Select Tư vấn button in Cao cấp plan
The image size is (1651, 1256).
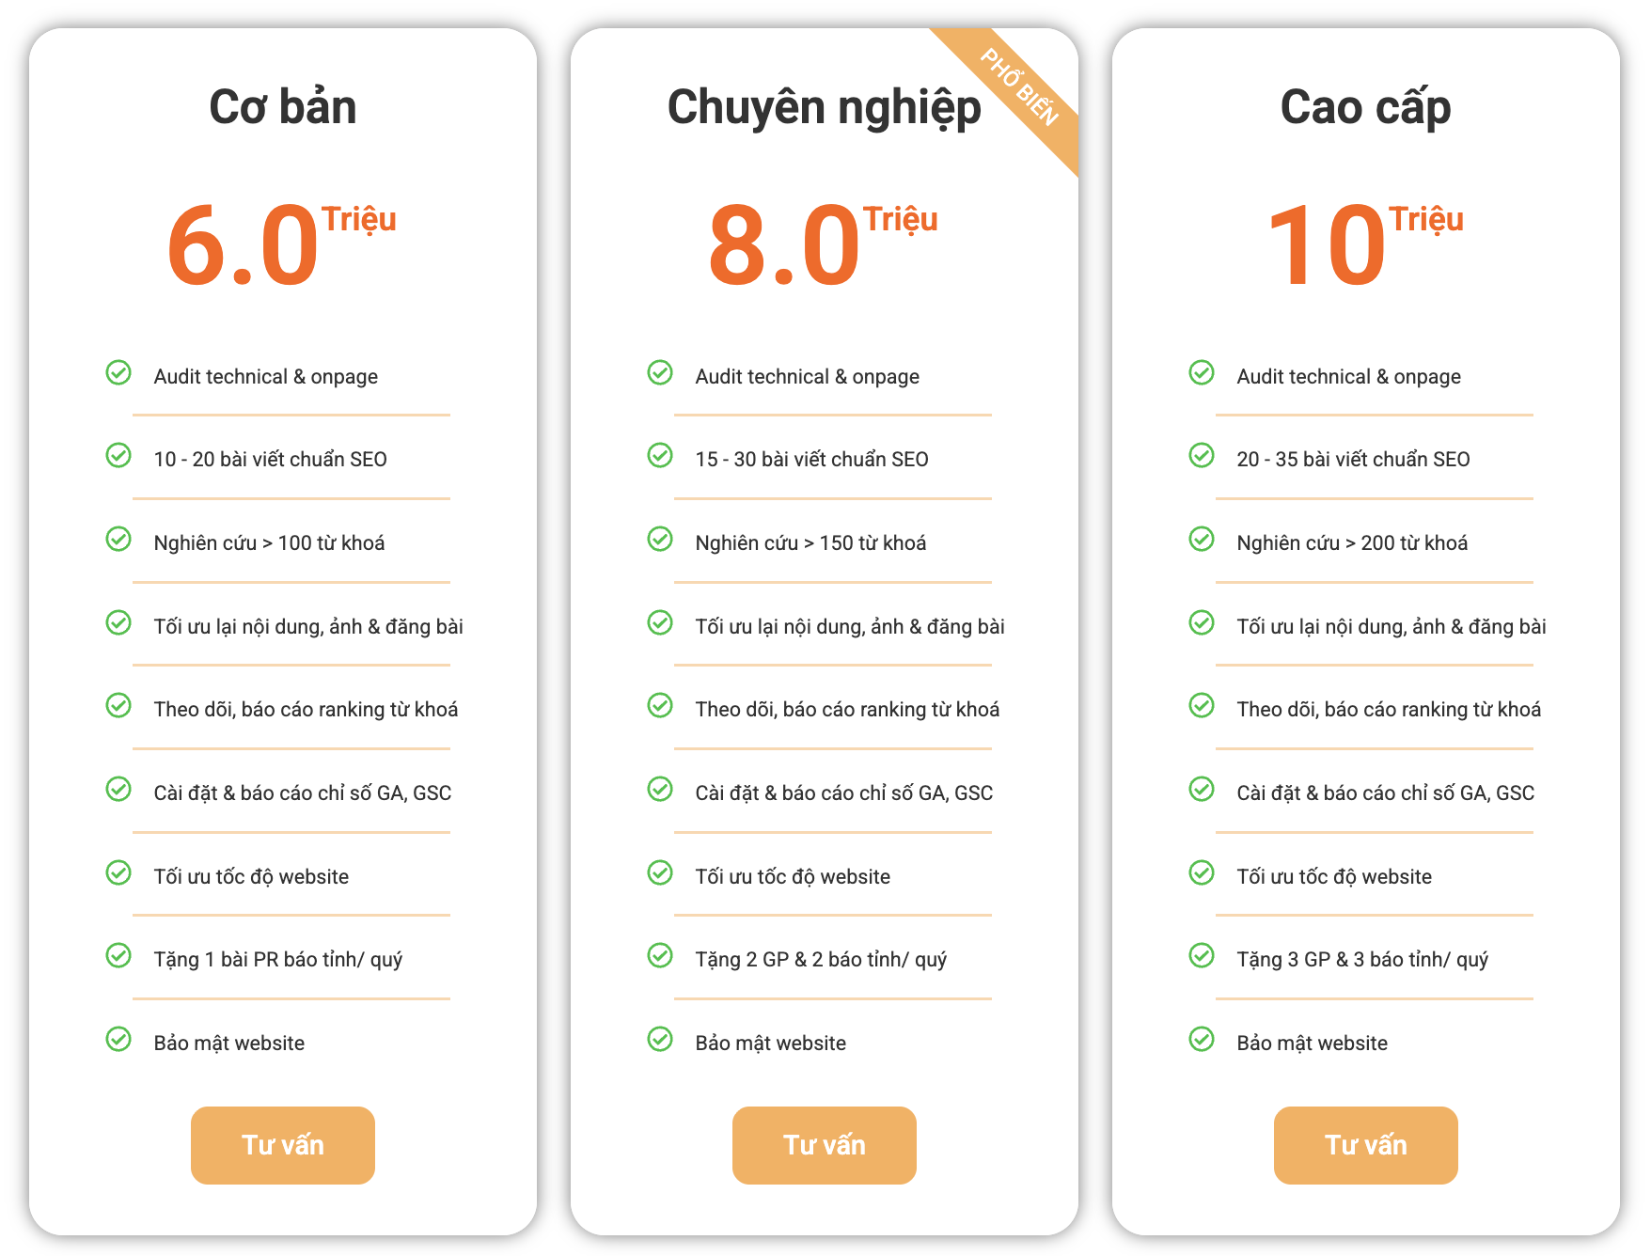point(1364,1144)
